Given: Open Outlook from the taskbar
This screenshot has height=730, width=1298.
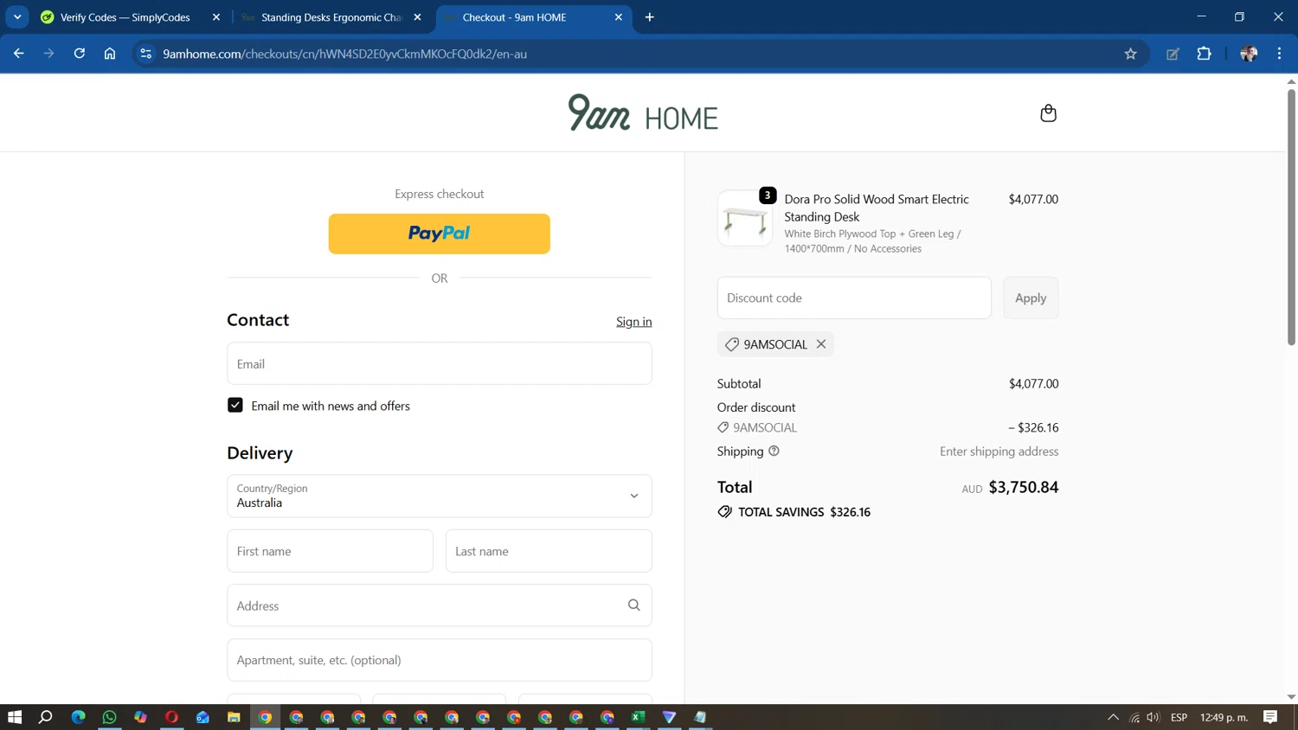Looking at the screenshot, I should tap(202, 717).
